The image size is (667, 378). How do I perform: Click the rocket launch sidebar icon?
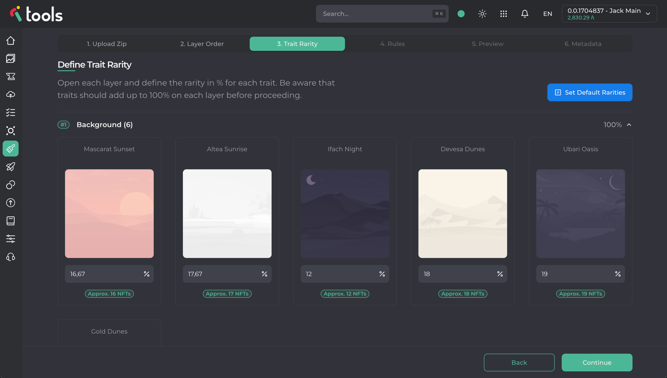[x=11, y=167]
